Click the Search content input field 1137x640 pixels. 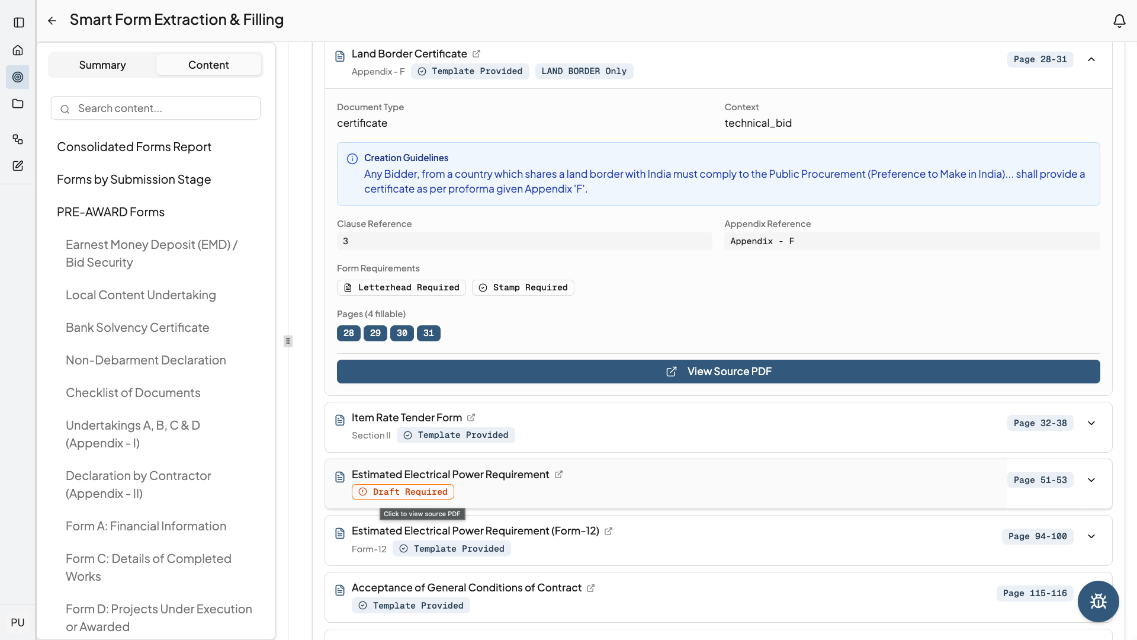(156, 108)
